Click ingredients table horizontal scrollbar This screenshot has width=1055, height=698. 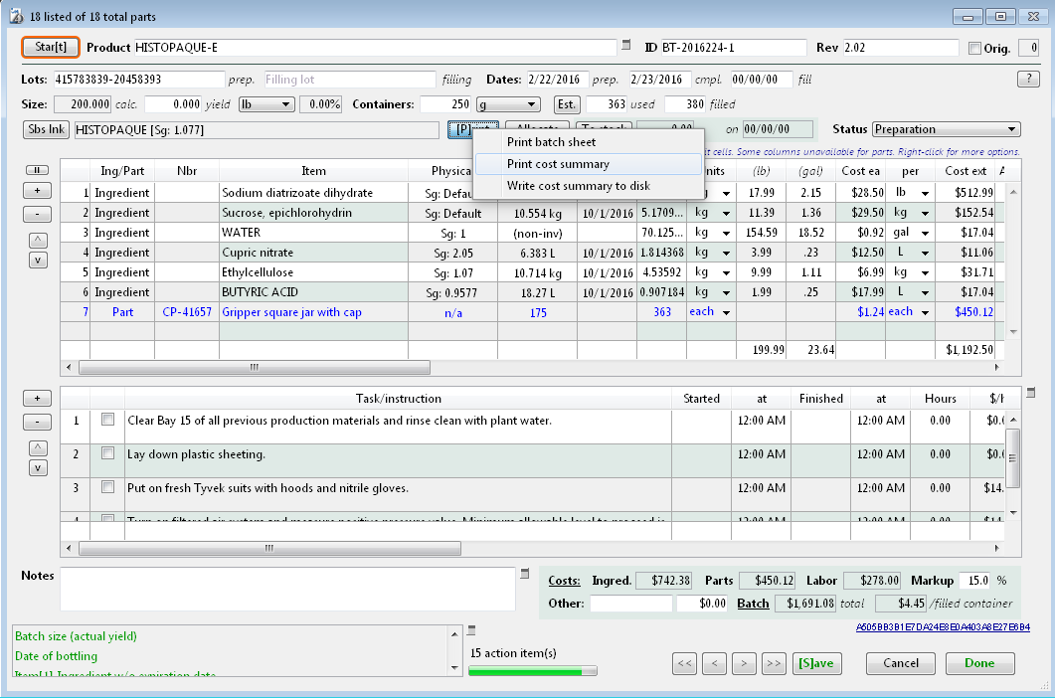(x=255, y=368)
